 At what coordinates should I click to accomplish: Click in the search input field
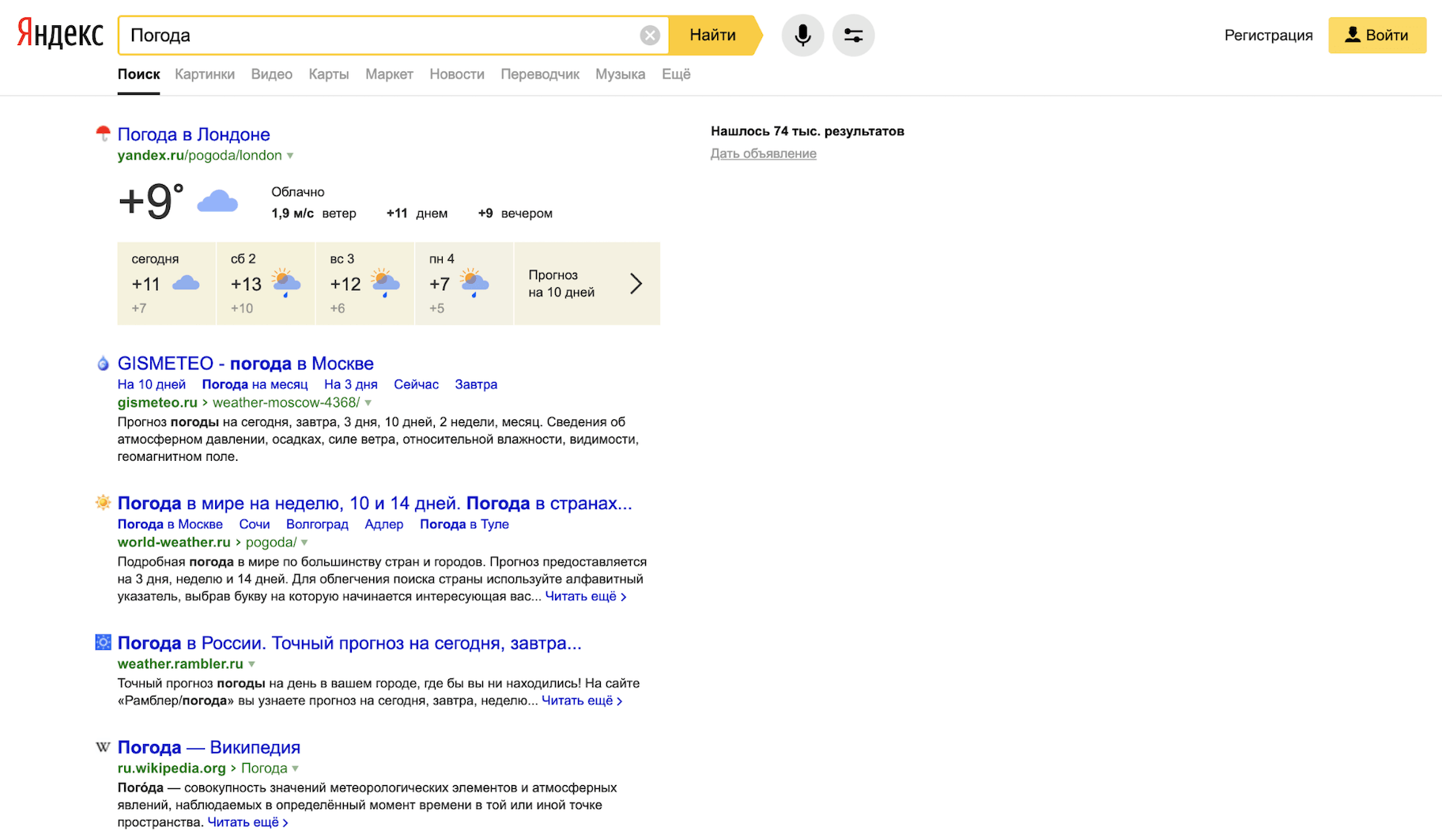379,36
